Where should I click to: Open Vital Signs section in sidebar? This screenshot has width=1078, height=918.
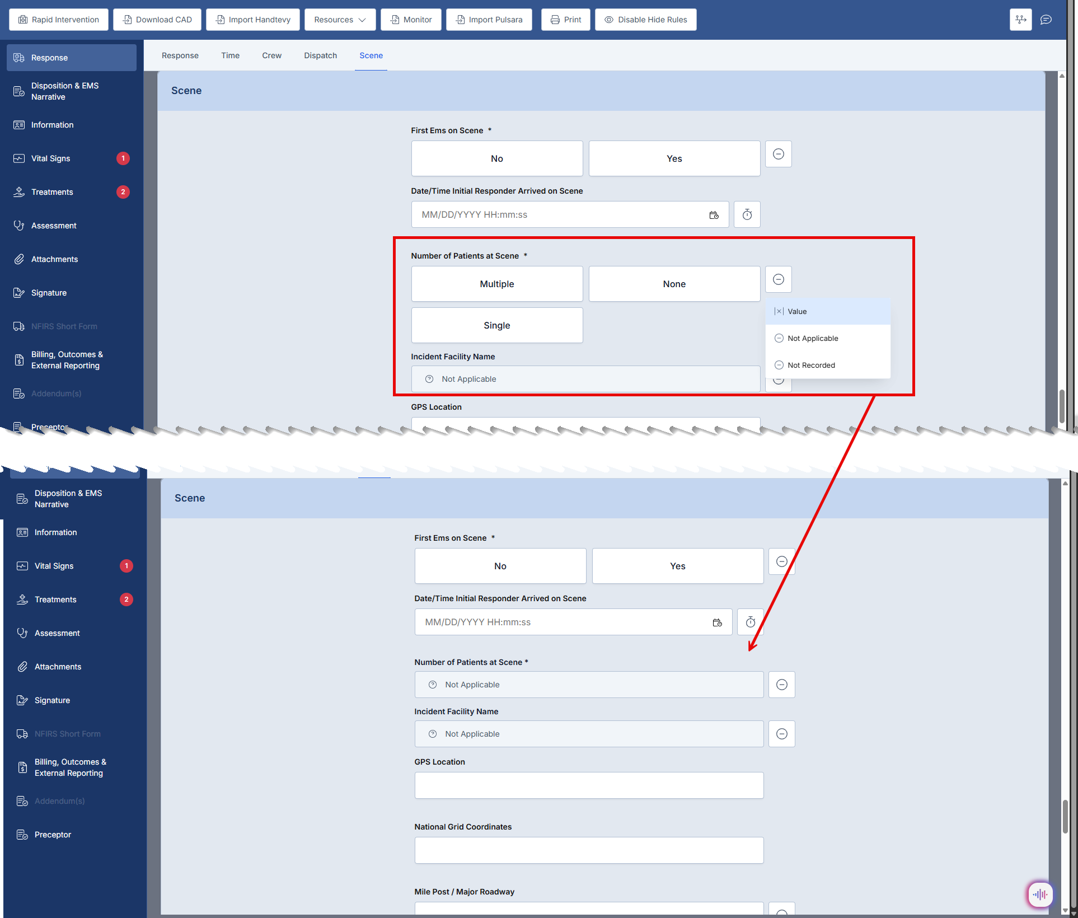coord(50,158)
